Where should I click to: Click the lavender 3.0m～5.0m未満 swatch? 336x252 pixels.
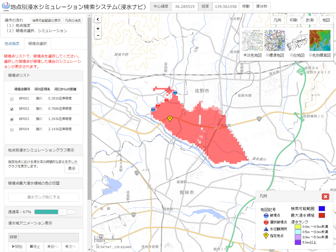tap(298, 237)
